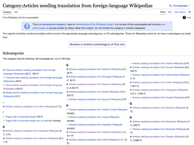This screenshot has height=145, width=194.
Task: Click the Subcategories section heading
Action: pyautogui.click(x=13, y=53)
